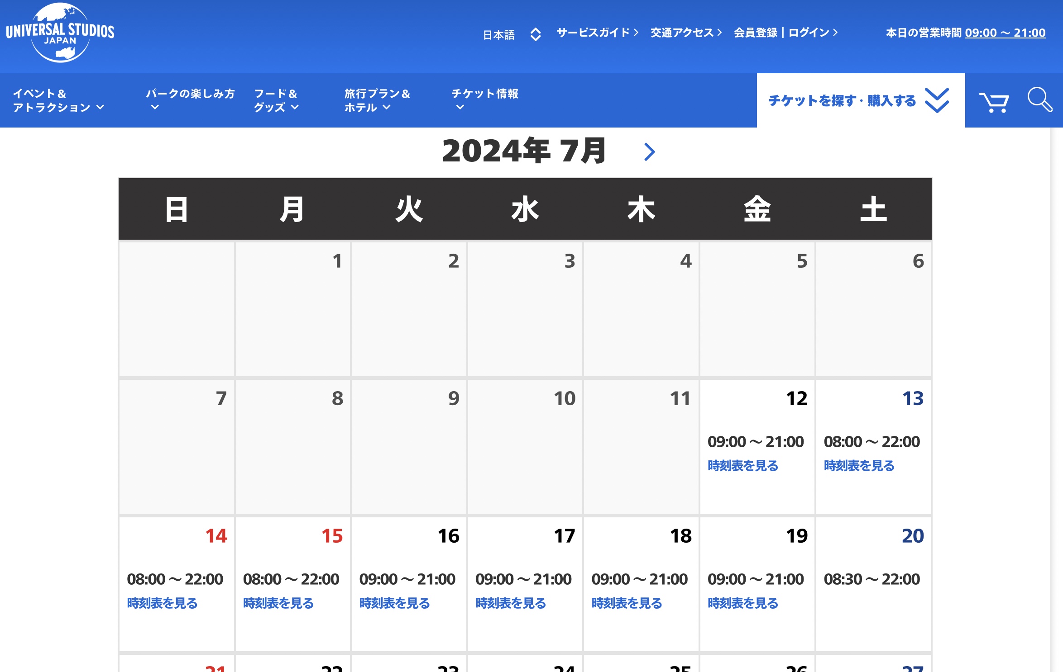View timetable for July 12

coord(742,465)
